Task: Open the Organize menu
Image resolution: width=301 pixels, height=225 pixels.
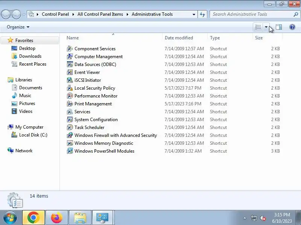Action: [x=18, y=27]
